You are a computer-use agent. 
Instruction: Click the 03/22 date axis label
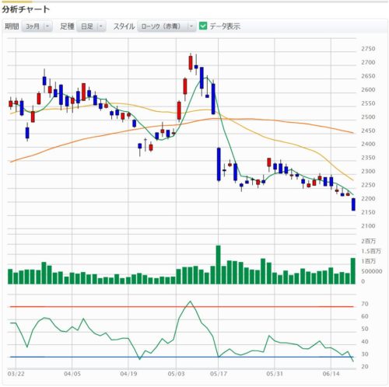(x=16, y=374)
